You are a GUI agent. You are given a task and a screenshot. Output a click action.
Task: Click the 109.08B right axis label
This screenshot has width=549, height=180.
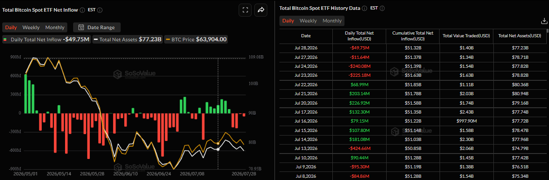pyautogui.click(x=257, y=57)
